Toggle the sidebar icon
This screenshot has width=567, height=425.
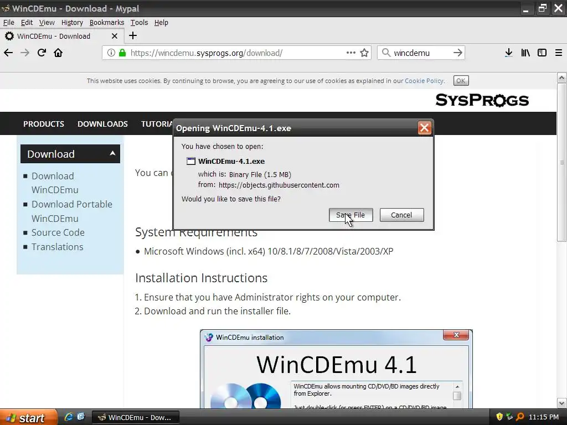click(x=542, y=53)
